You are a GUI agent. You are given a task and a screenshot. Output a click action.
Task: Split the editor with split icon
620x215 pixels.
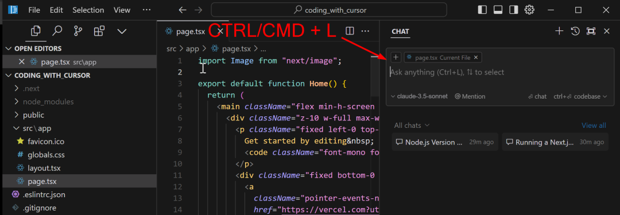[350, 31]
